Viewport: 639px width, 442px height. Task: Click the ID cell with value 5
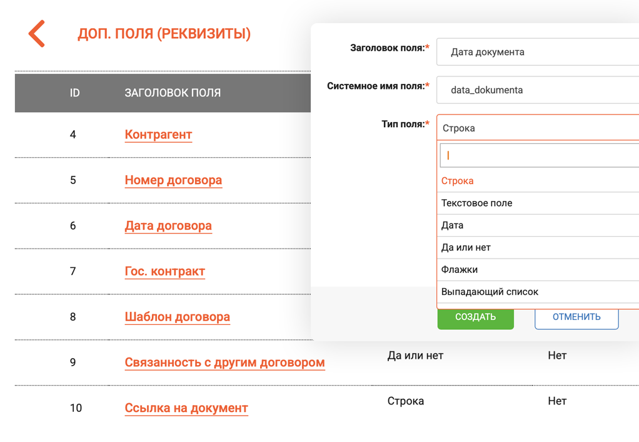click(73, 180)
